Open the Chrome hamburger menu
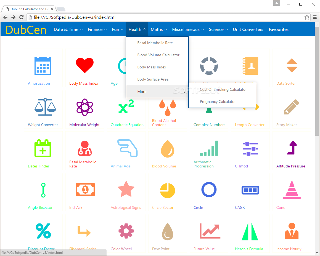 coord(315,17)
